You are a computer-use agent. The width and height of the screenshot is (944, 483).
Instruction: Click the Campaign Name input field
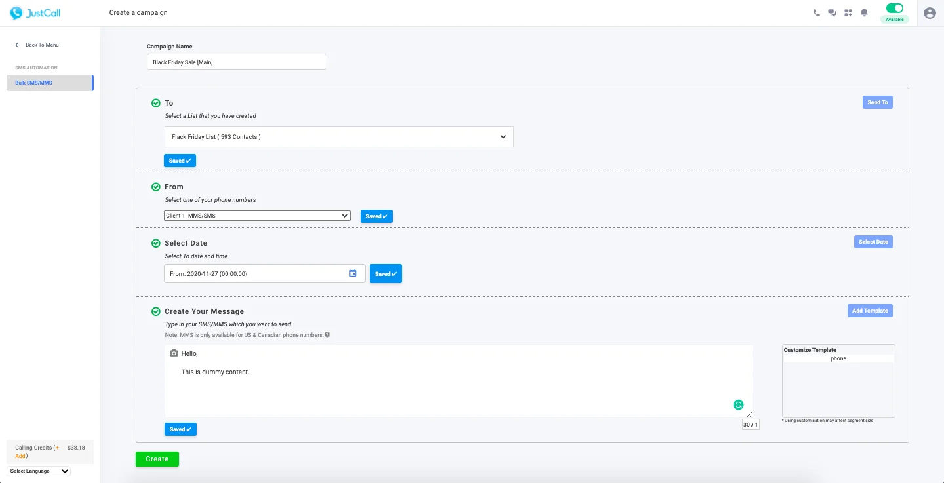pos(236,62)
